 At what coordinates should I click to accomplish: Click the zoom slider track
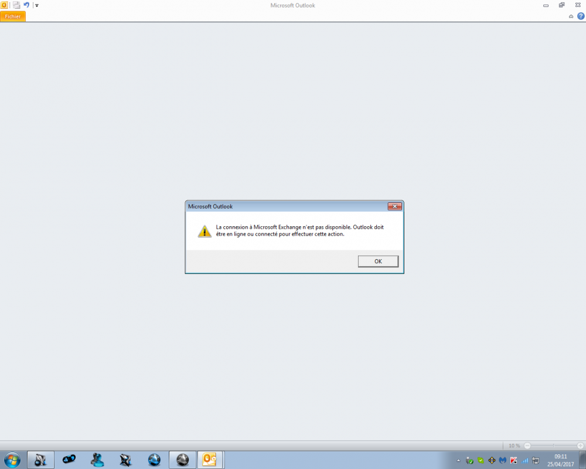tap(554, 446)
